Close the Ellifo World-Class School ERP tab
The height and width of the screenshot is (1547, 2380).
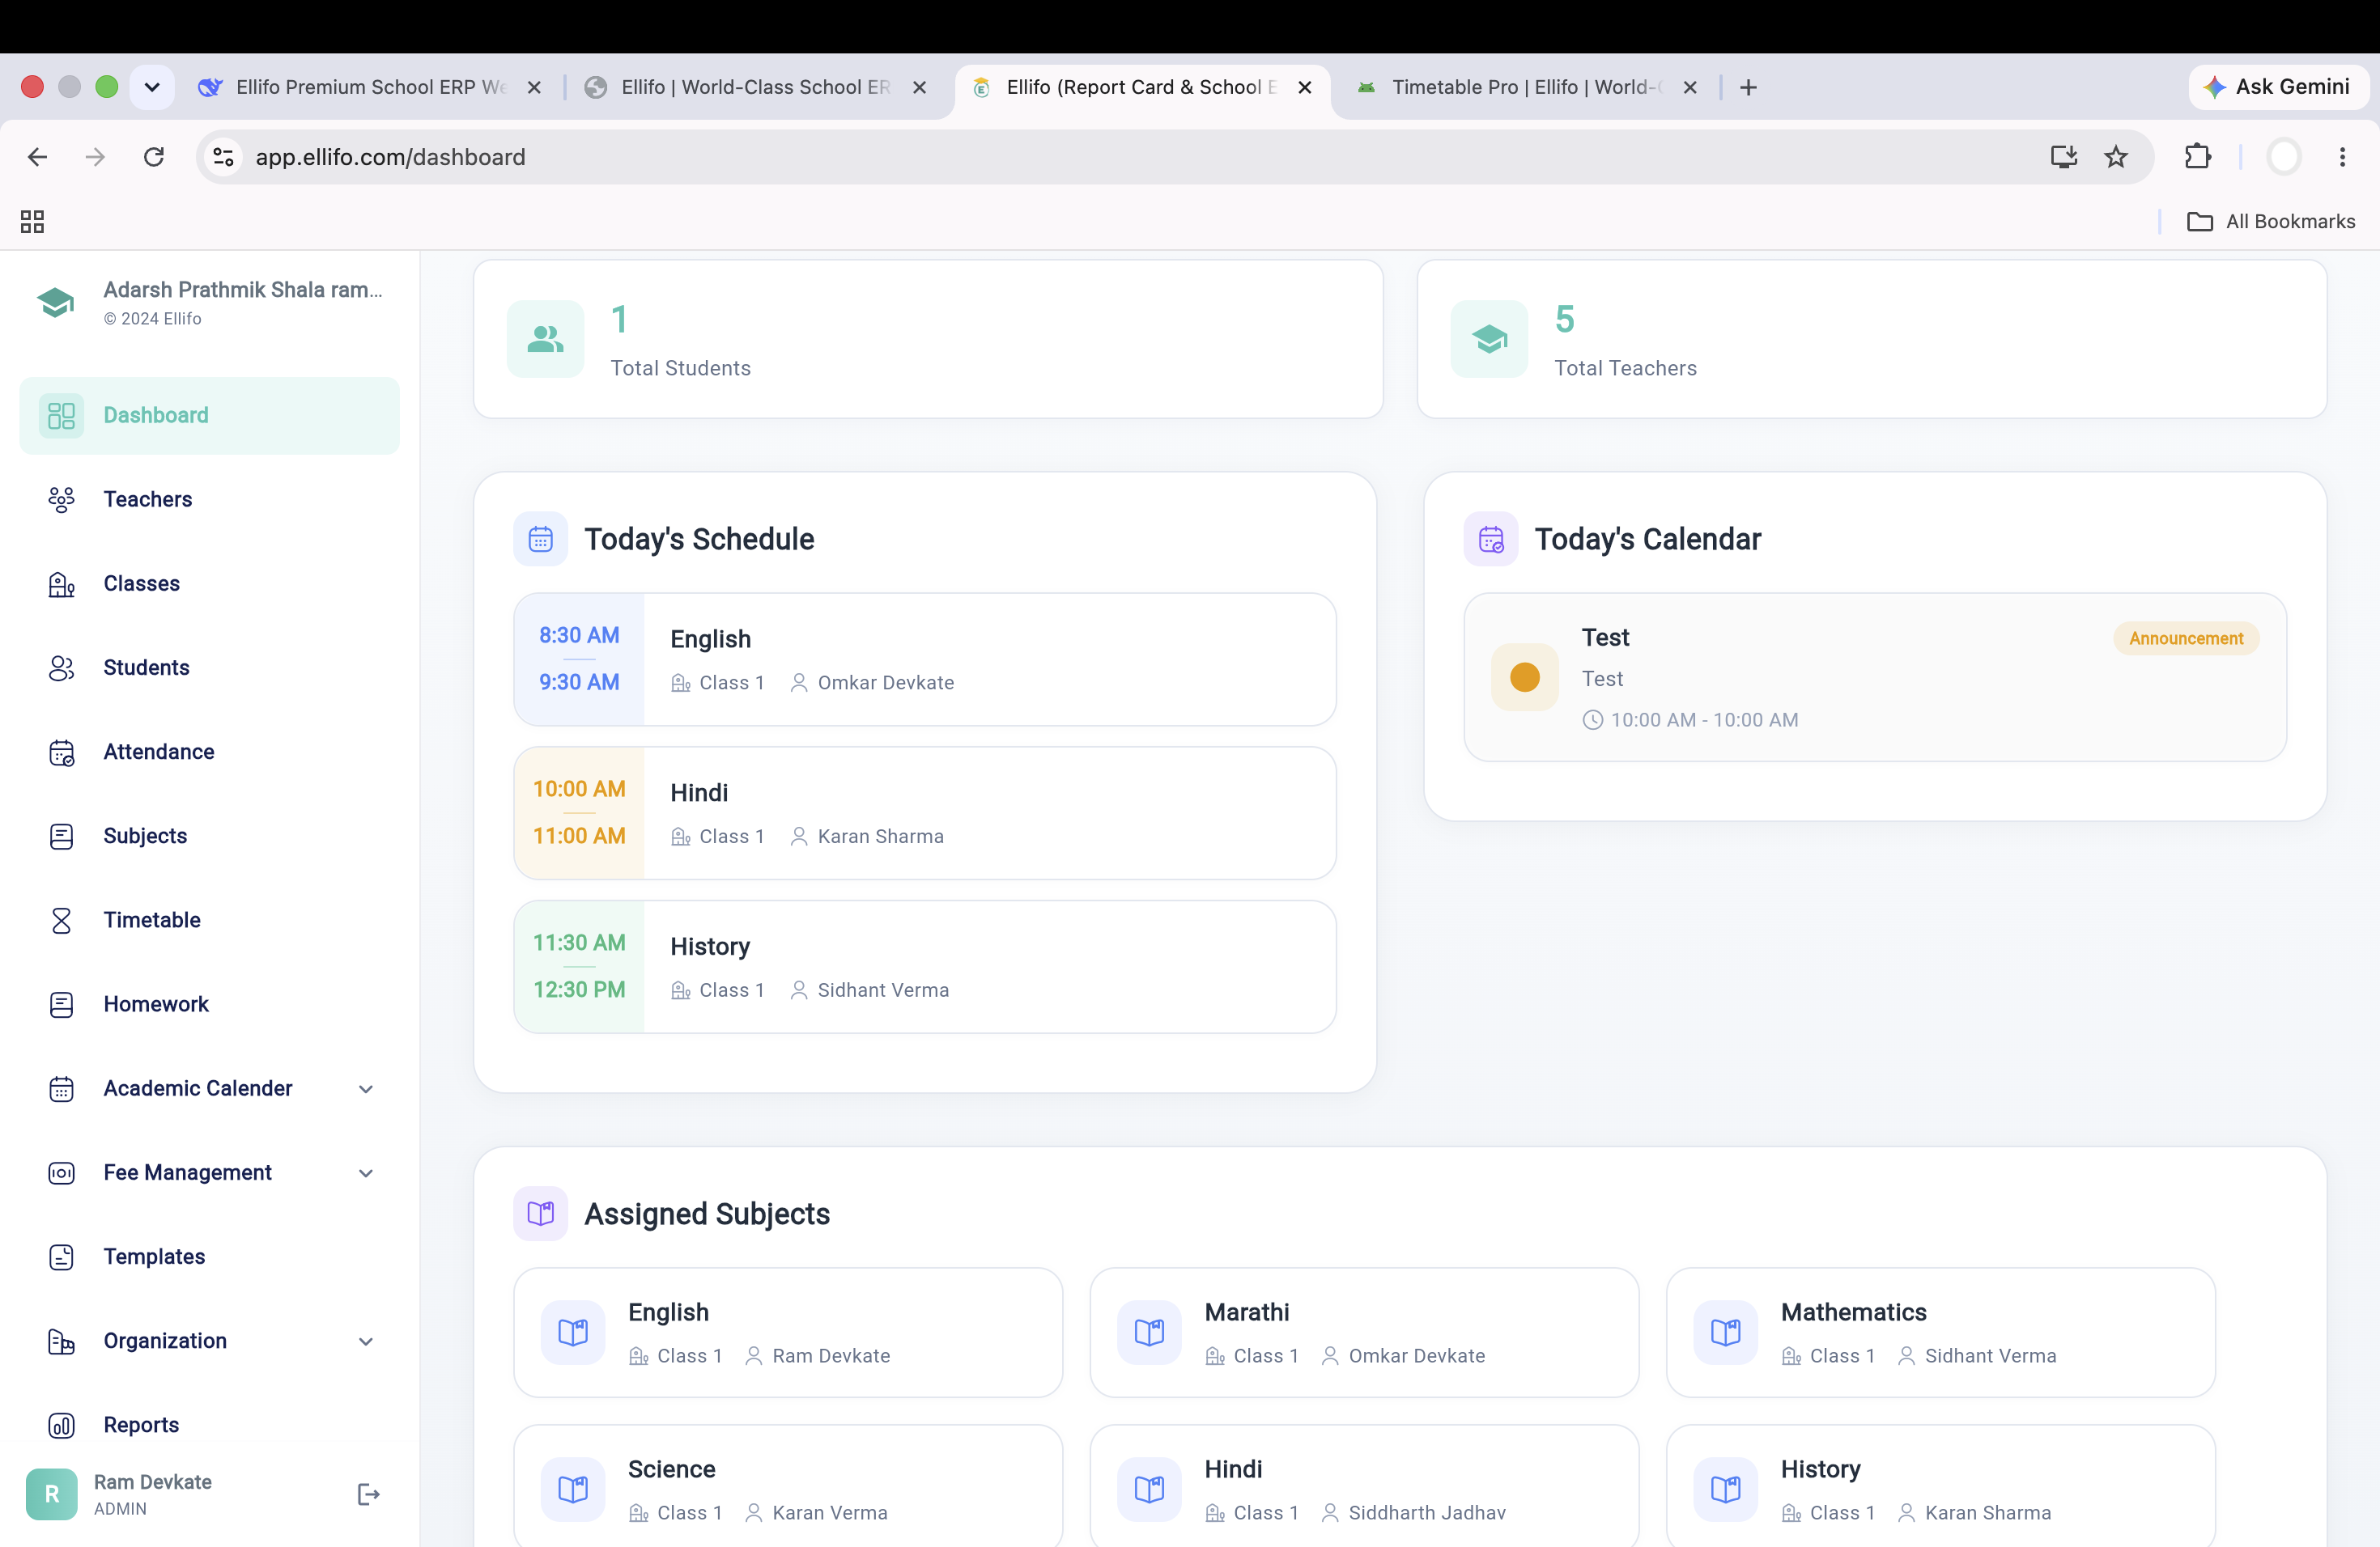pos(919,87)
